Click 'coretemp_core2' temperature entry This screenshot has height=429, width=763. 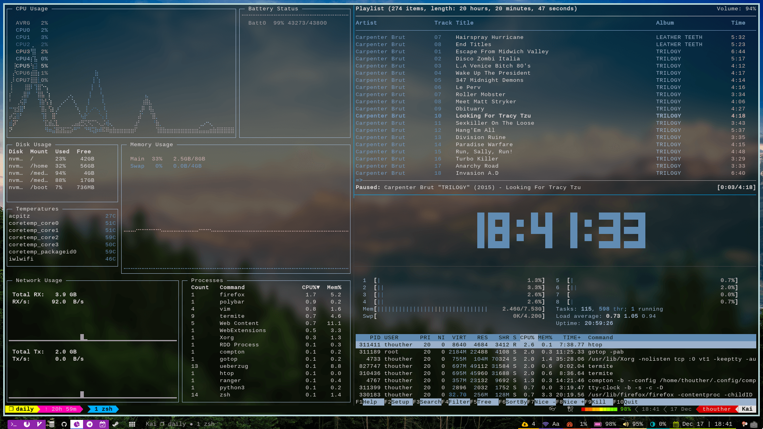[62, 238]
